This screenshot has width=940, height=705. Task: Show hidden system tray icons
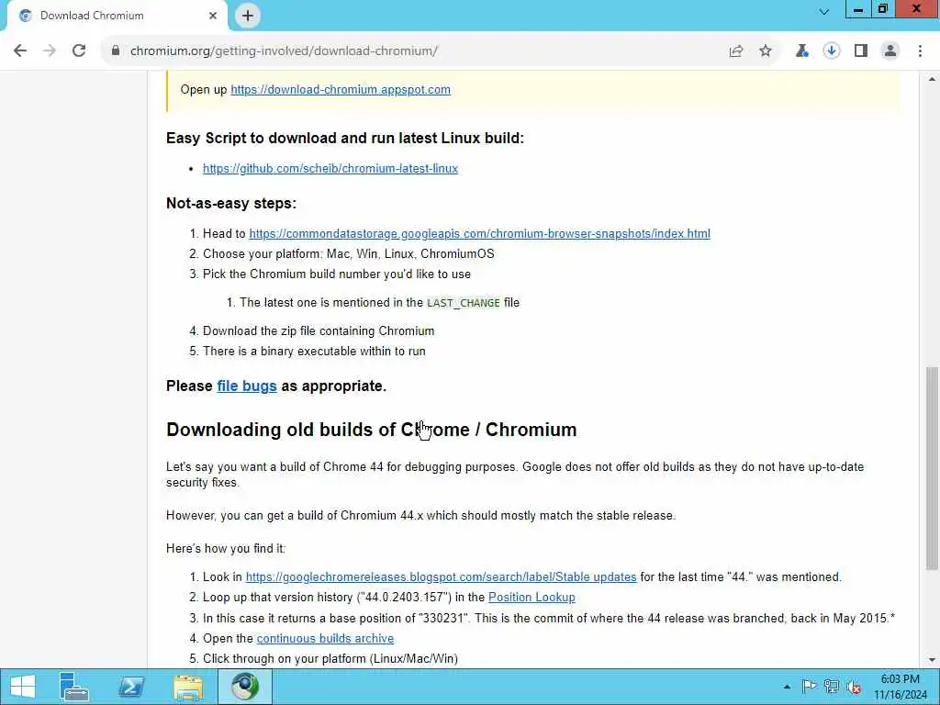[787, 687]
